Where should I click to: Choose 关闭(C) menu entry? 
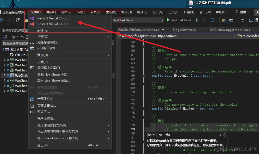tap(70, 62)
